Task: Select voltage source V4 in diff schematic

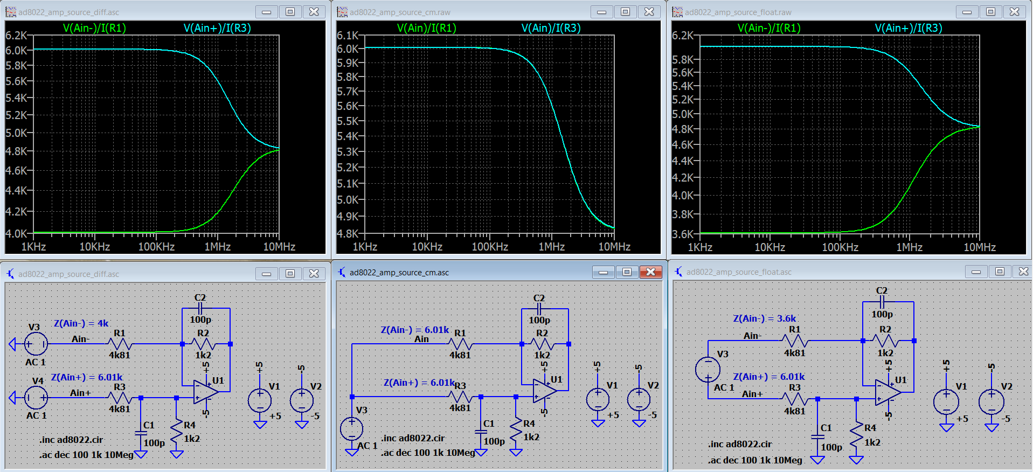Action: click(36, 398)
